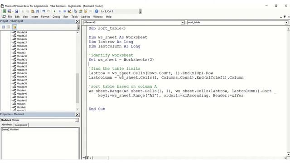Click the code window control icon beside File
Image resolution: width=290 pixels, height=163 pixels.
tap(4, 17)
